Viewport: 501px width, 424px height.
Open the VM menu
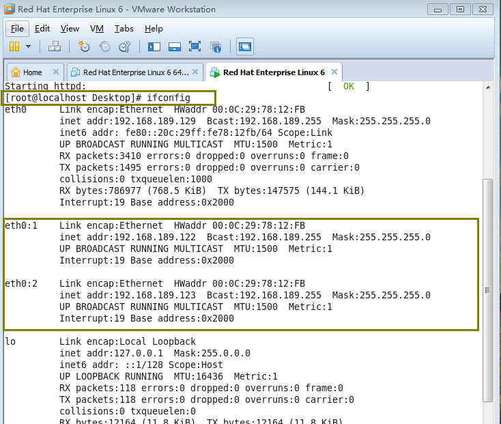(97, 29)
